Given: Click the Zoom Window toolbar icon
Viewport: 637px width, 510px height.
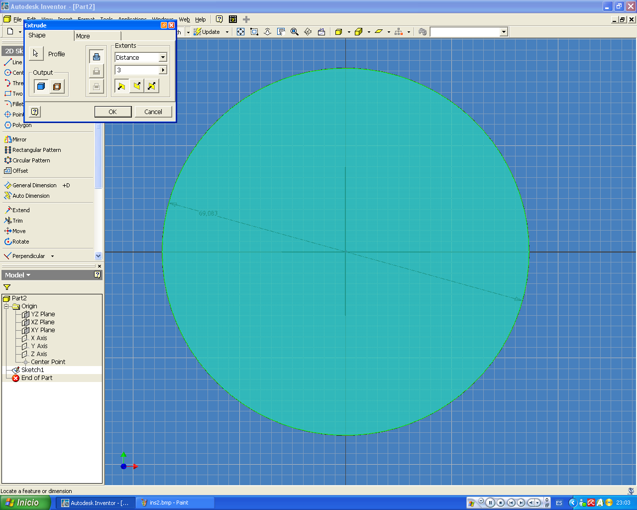Looking at the screenshot, I should tap(254, 32).
